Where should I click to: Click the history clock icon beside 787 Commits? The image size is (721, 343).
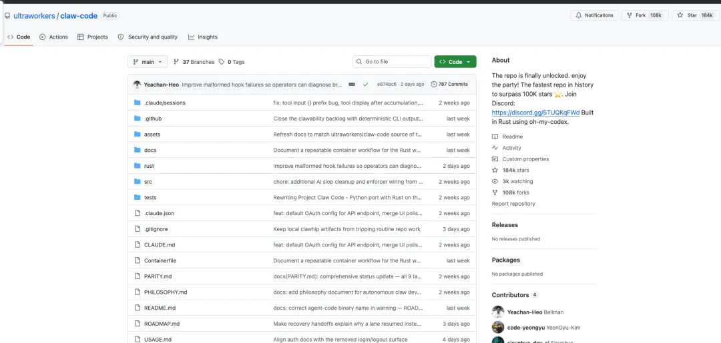click(434, 85)
